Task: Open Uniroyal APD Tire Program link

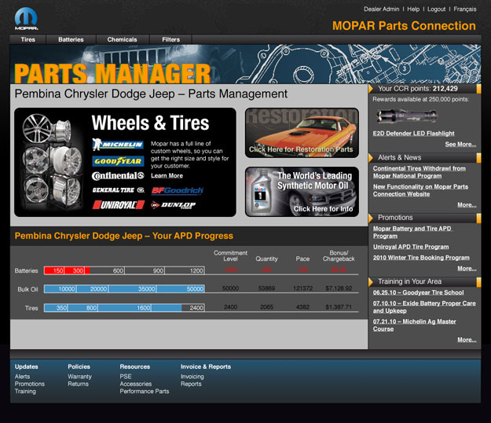Action: (411, 247)
